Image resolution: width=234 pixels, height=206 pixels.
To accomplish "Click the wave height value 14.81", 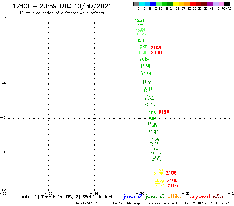I will [x=143, y=52].
